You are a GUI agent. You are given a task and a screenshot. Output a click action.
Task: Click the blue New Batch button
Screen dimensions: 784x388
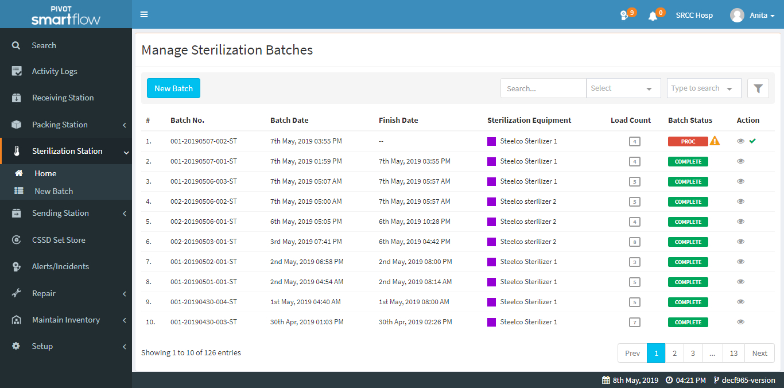click(x=173, y=88)
